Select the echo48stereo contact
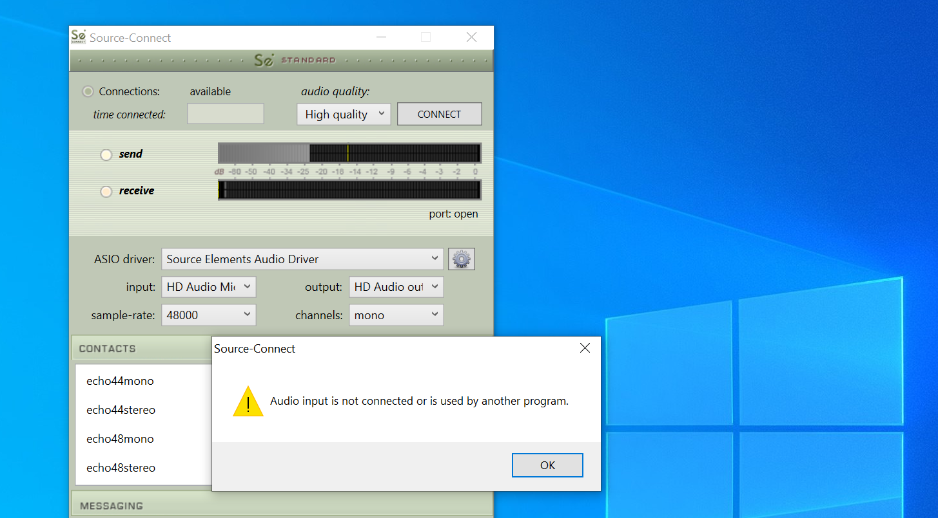Viewport: 938px width, 518px height. [121, 468]
